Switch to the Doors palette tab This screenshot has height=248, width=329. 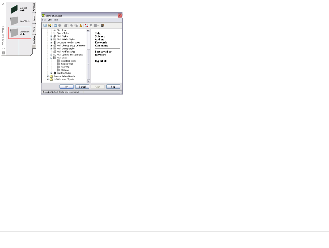tap(34, 18)
